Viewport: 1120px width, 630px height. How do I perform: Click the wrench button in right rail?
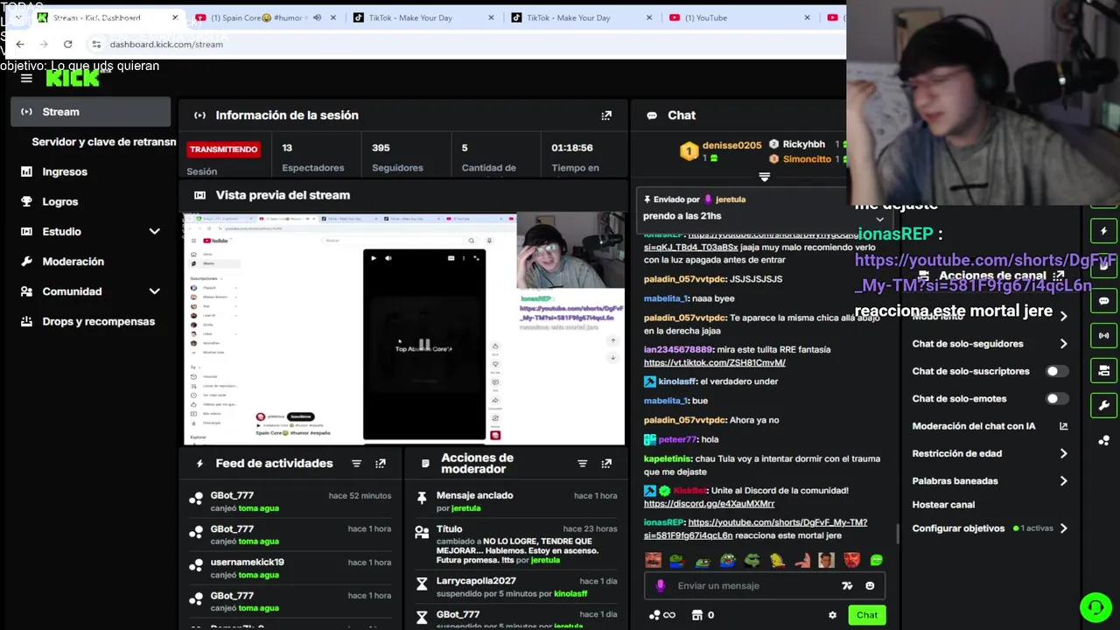[x=1103, y=405]
